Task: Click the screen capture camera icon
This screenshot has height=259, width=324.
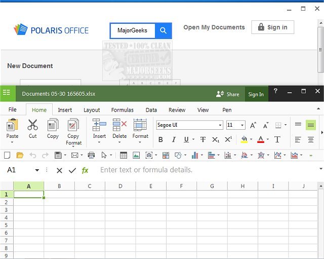Action: pos(149,155)
